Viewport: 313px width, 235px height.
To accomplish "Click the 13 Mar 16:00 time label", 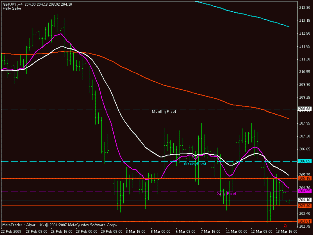I will [286, 232].
